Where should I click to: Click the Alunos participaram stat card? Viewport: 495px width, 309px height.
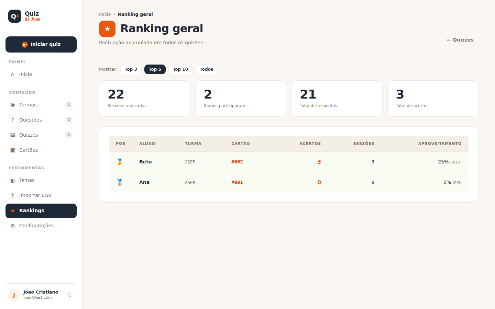coord(241,99)
